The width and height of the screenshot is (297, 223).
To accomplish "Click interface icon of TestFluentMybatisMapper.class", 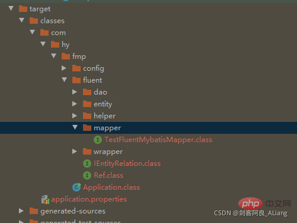I will click(x=98, y=140).
